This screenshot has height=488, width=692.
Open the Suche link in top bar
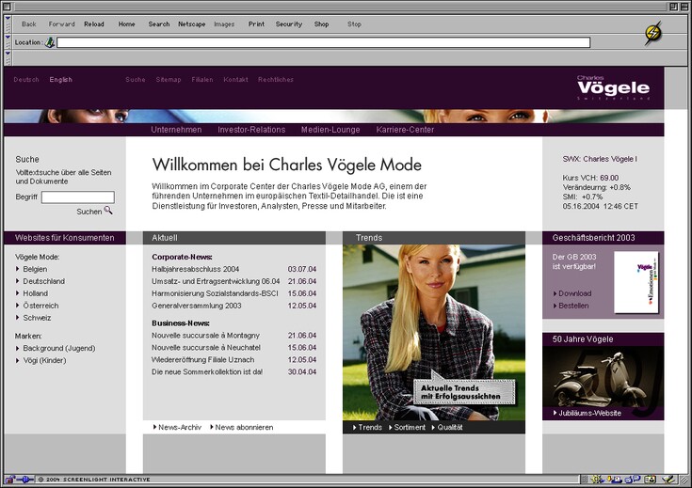(x=135, y=80)
